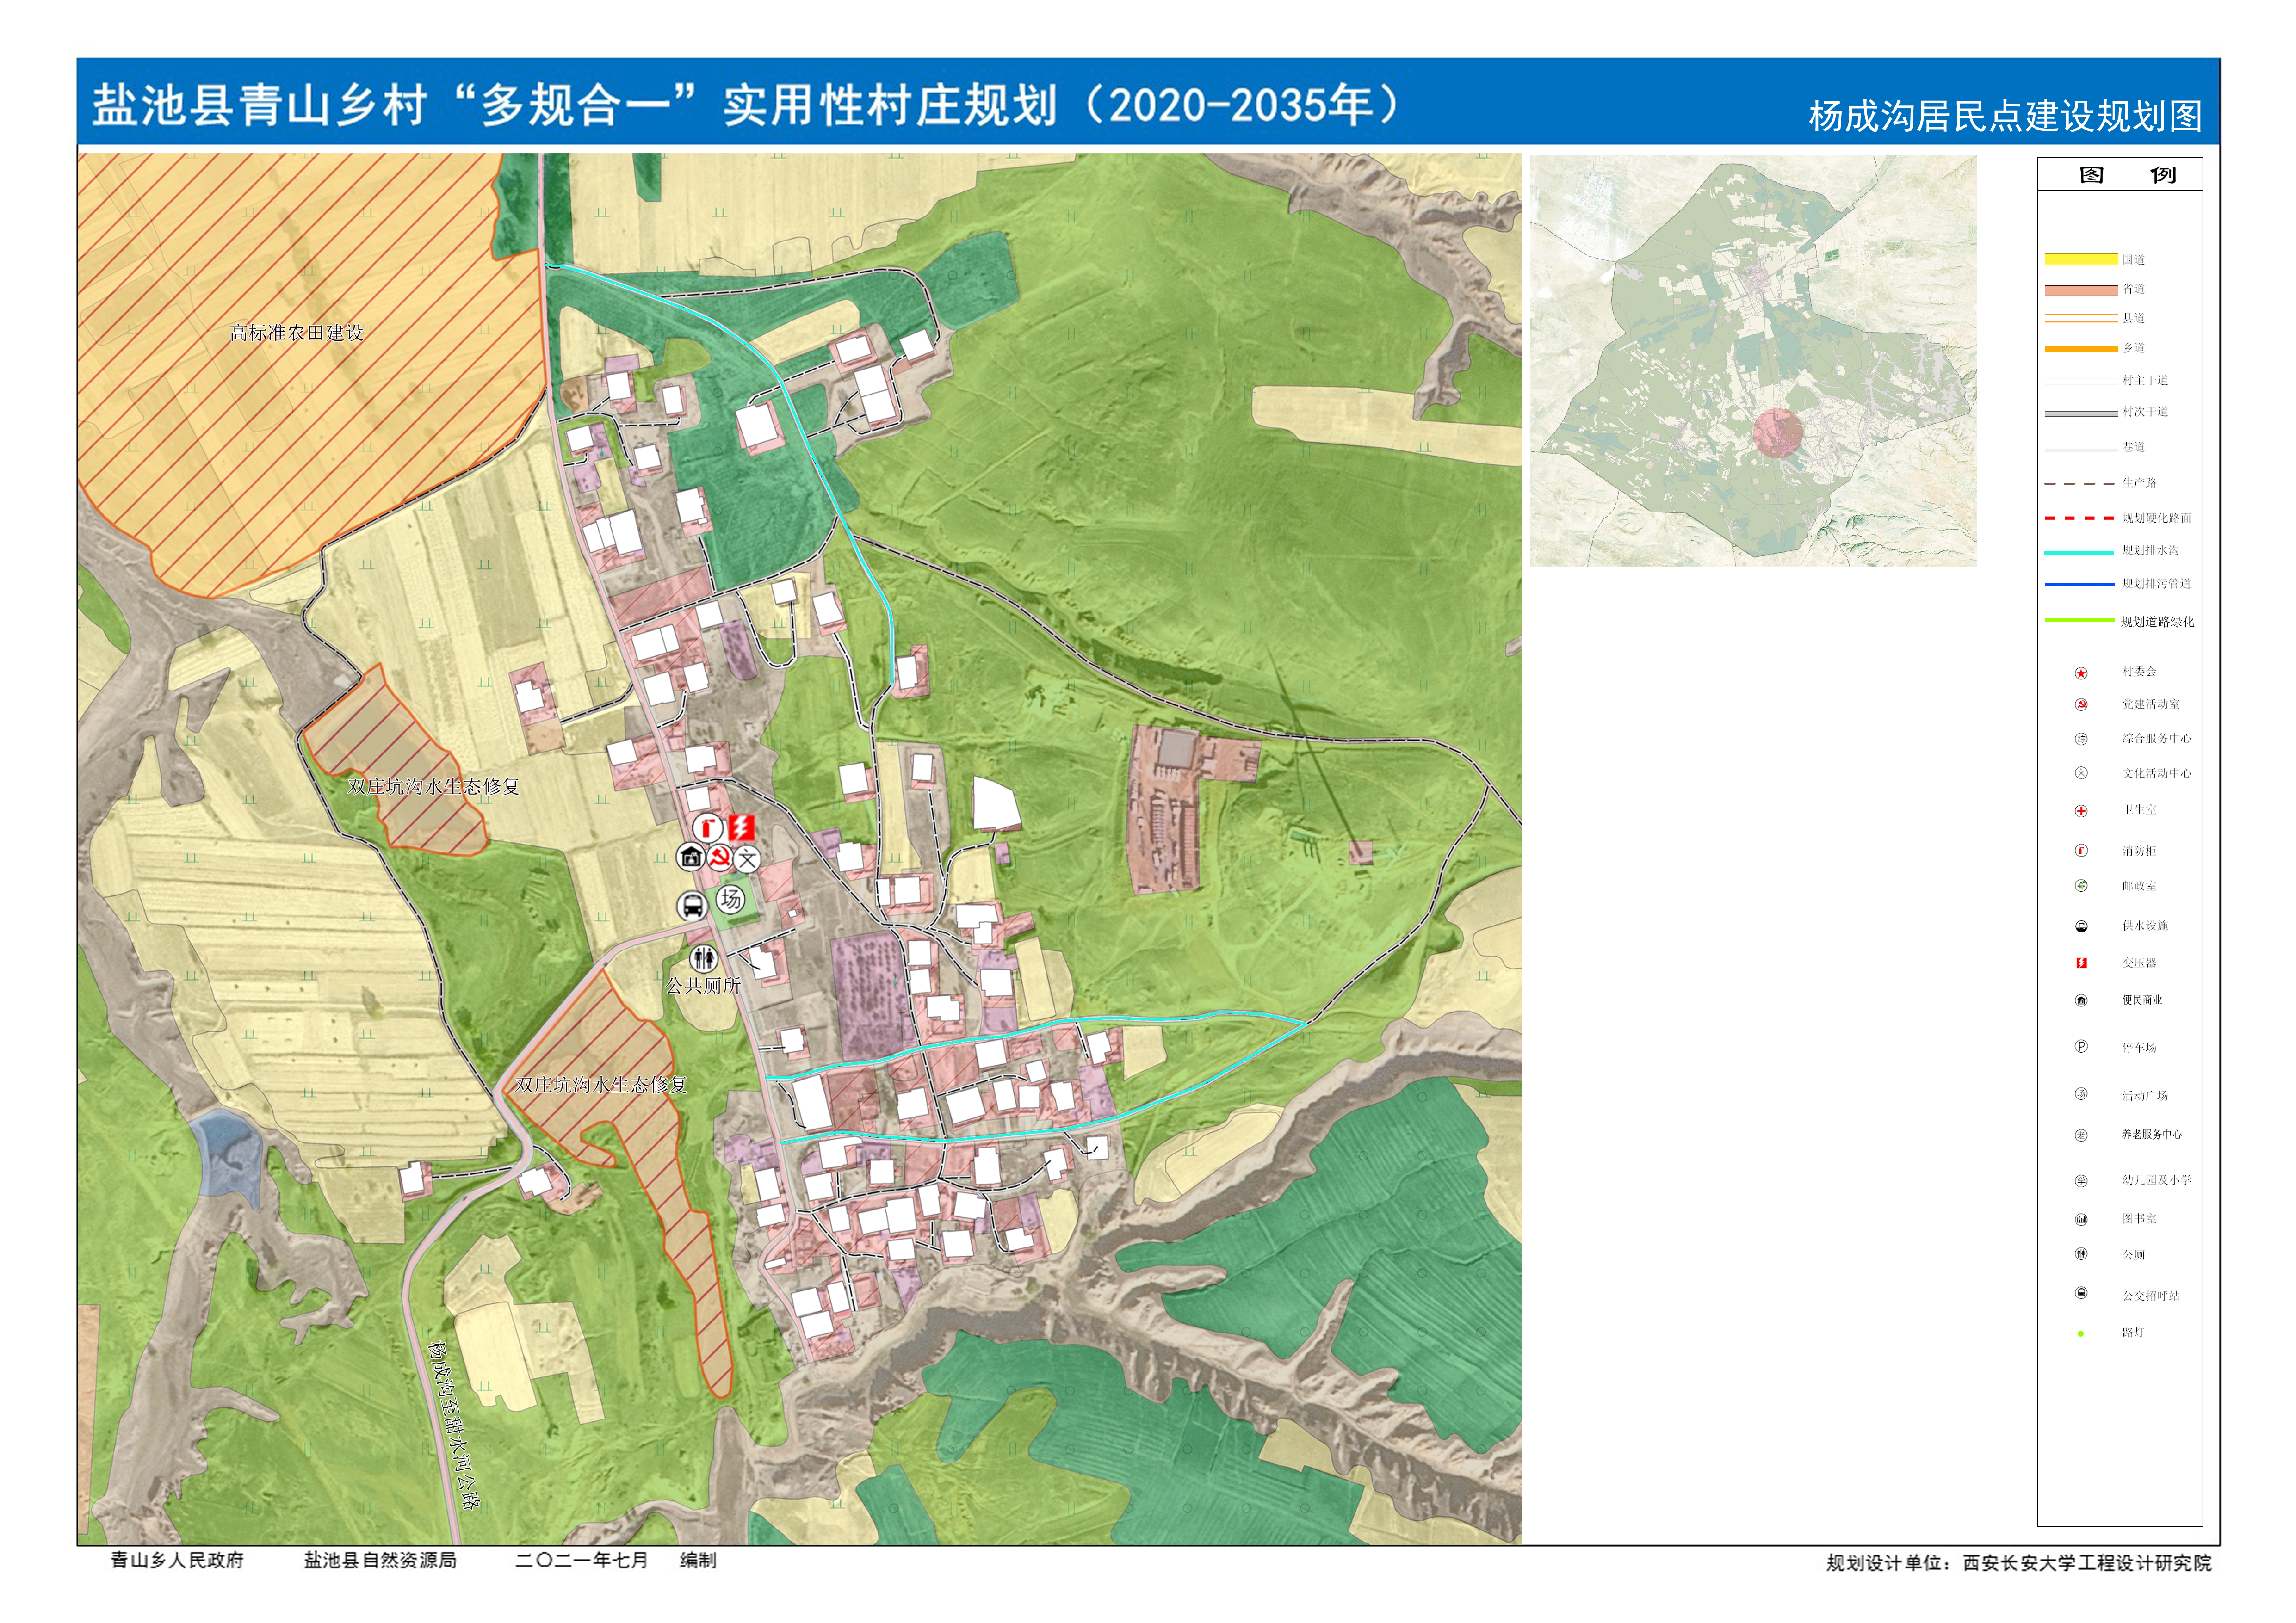The image size is (2296, 1623).
Task: Click the yellow 国道 legend swatch
Action: pyautogui.click(x=2081, y=259)
